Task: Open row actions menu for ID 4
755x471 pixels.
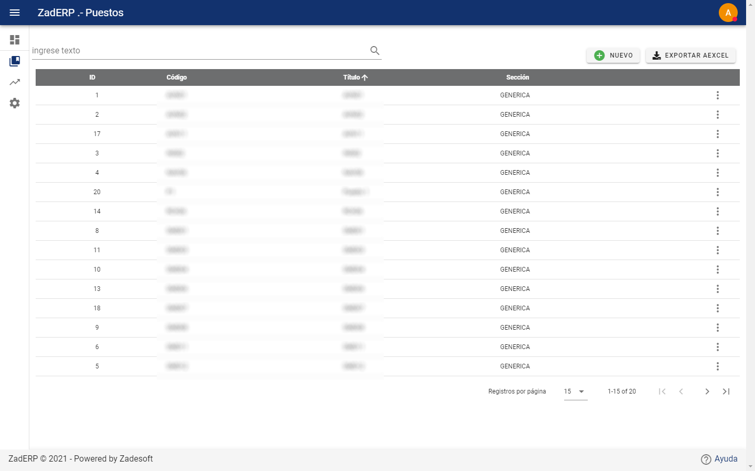Action: (718, 173)
